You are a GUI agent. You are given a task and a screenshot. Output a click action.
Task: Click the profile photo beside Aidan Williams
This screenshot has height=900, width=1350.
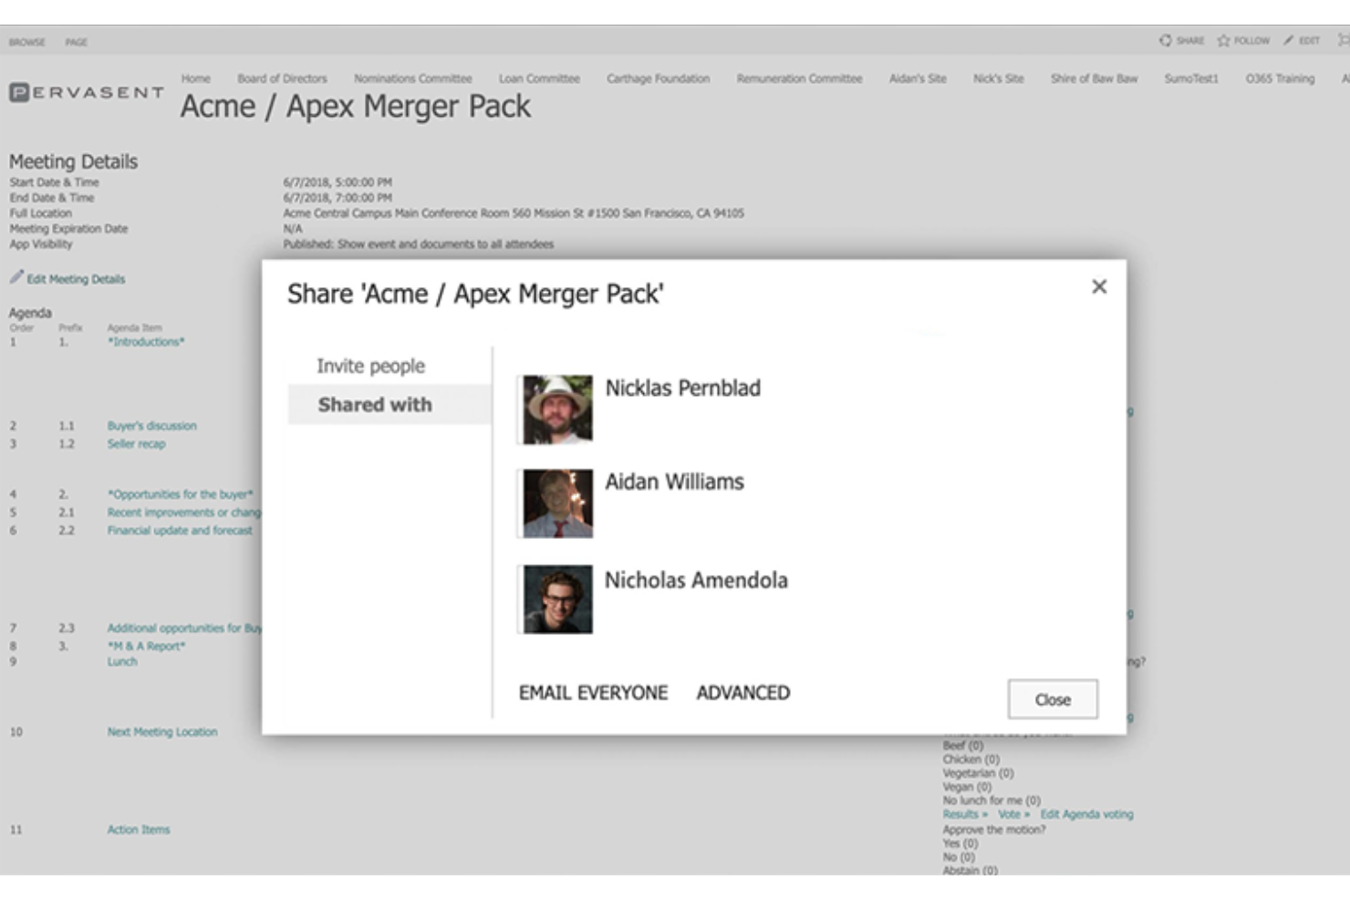pos(557,503)
